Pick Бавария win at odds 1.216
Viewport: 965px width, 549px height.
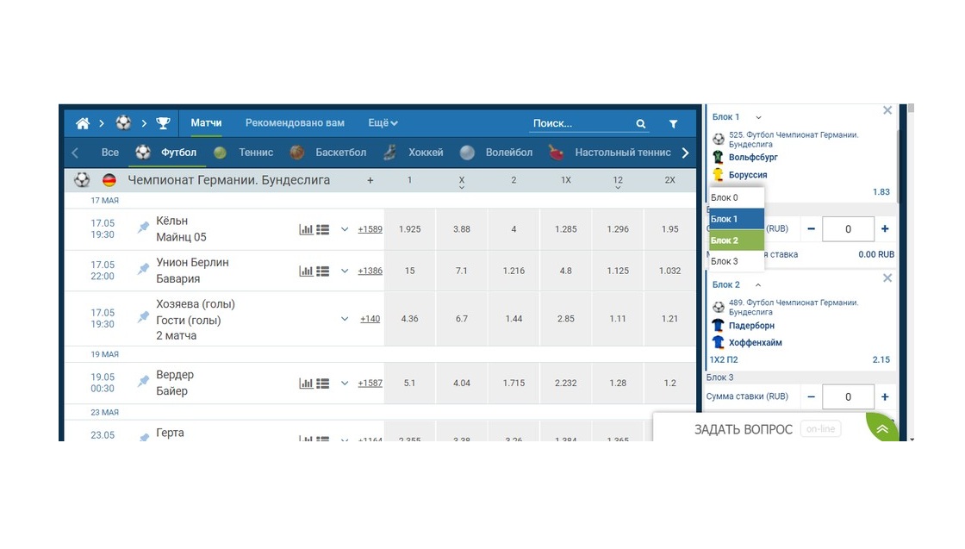pyautogui.click(x=514, y=271)
